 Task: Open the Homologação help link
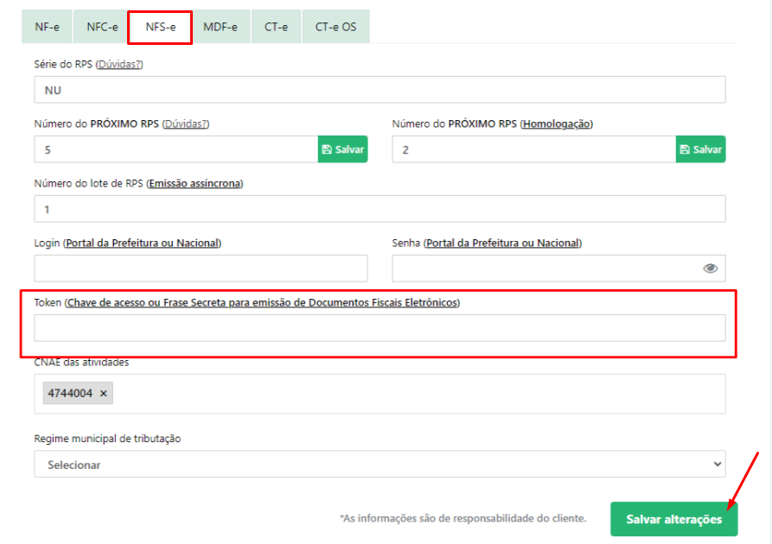(x=557, y=123)
